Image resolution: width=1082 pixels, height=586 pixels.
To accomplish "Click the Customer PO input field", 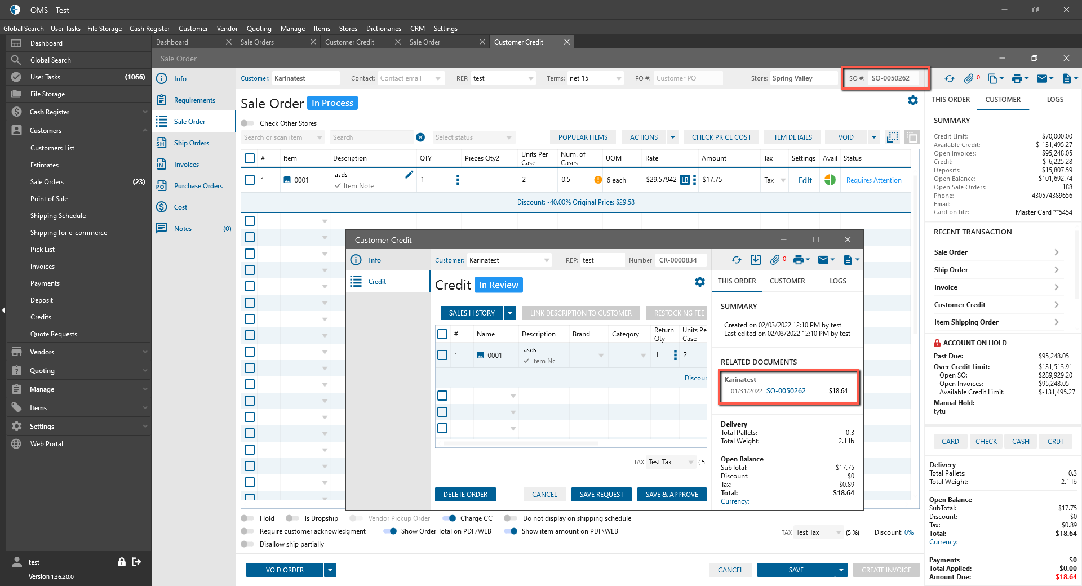I will tap(688, 78).
